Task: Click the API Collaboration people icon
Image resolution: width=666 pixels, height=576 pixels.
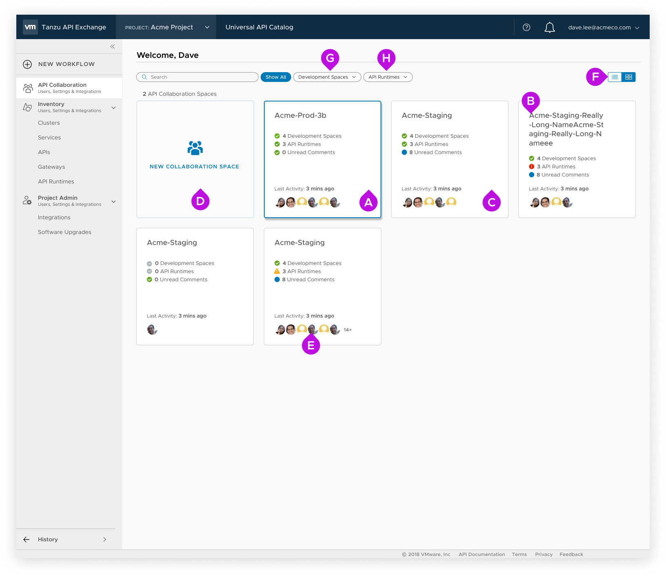Action: click(x=28, y=88)
